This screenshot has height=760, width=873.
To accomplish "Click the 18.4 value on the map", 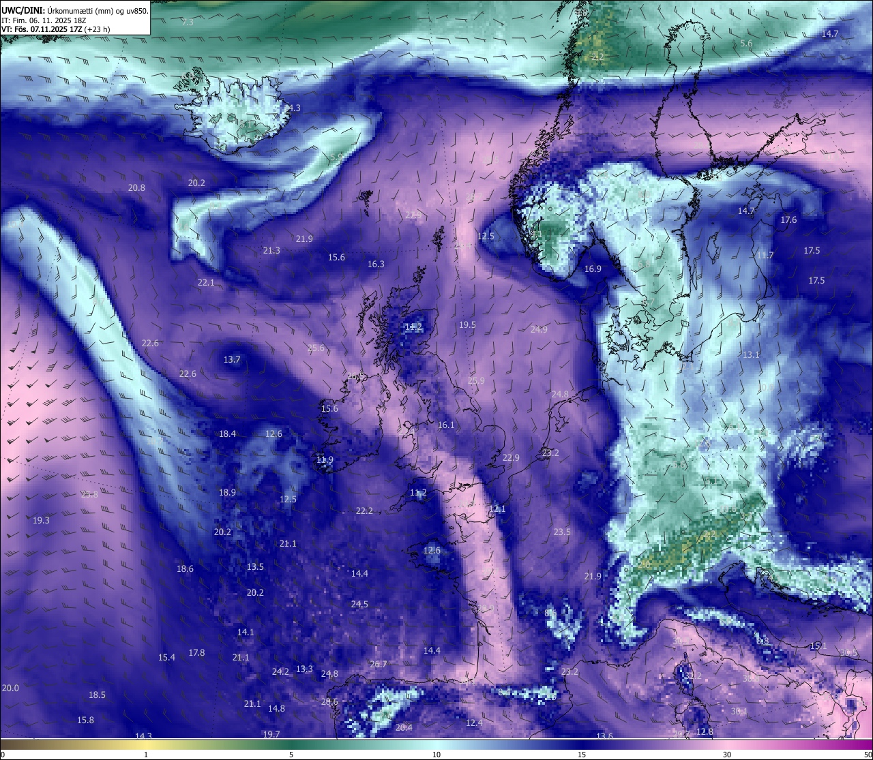I will coord(227,434).
